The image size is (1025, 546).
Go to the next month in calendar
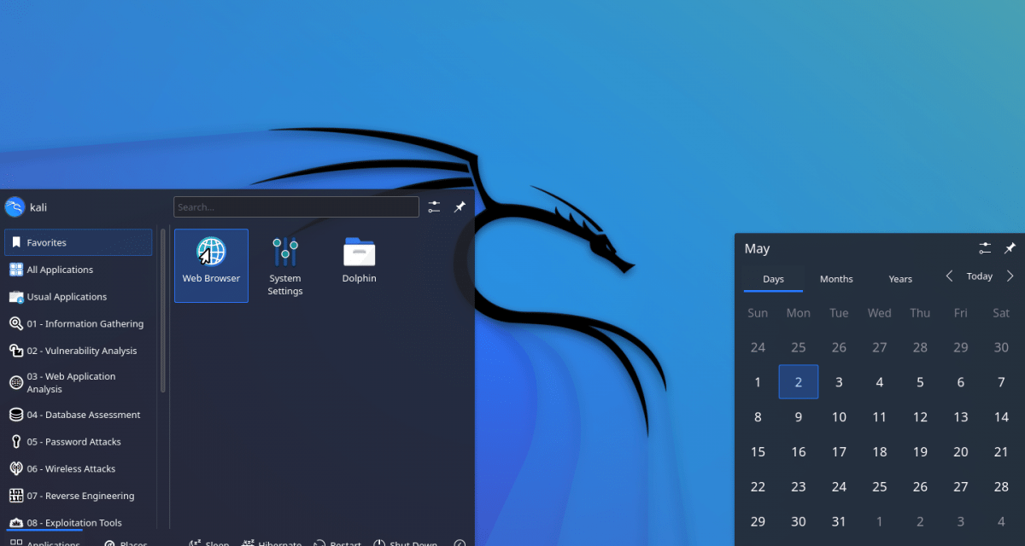pos(1010,276)
